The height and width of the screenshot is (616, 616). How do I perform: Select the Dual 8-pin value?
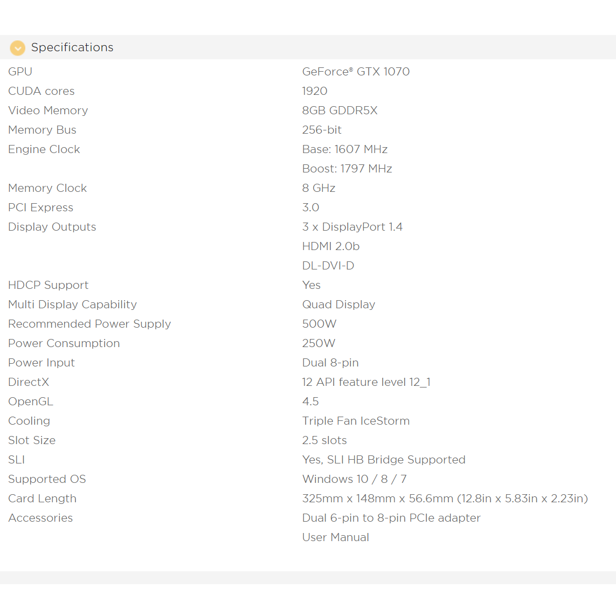[x=330, y=363]
